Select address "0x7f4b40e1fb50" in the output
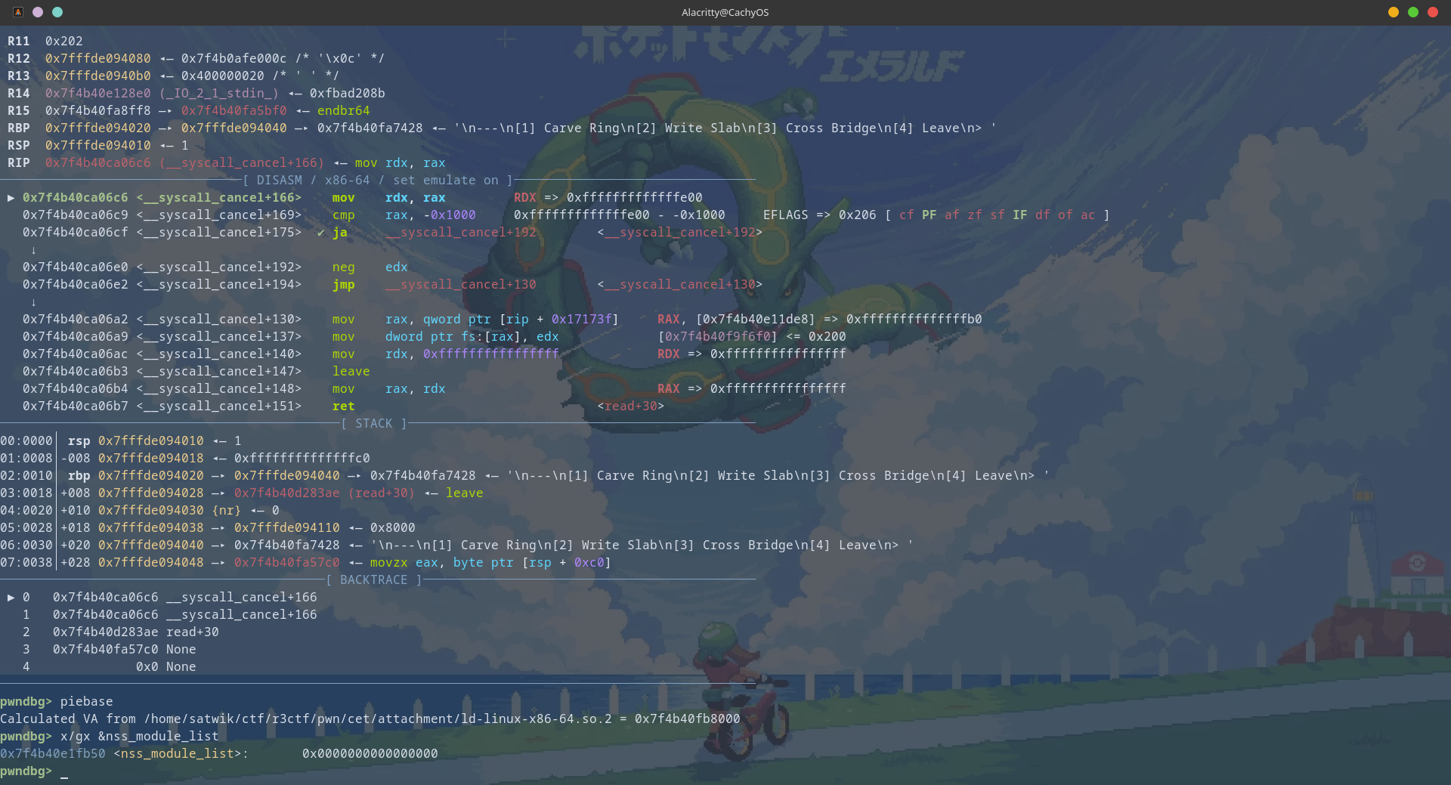Viewport: 1451px width, 785px height. pyautogui.click(x=53, y=753)
